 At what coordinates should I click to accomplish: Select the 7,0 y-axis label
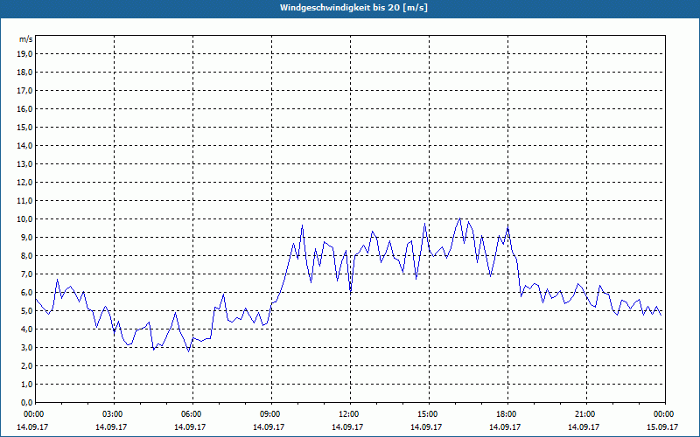26,274
